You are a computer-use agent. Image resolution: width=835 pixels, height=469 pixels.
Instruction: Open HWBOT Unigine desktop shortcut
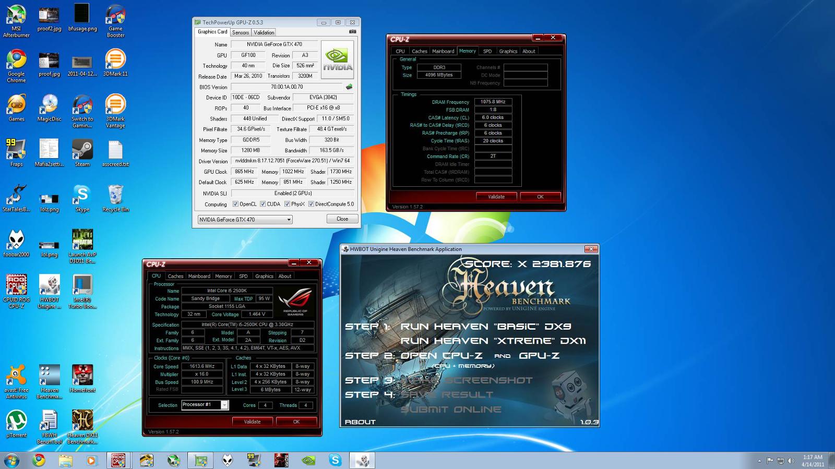tap(49, 292)
